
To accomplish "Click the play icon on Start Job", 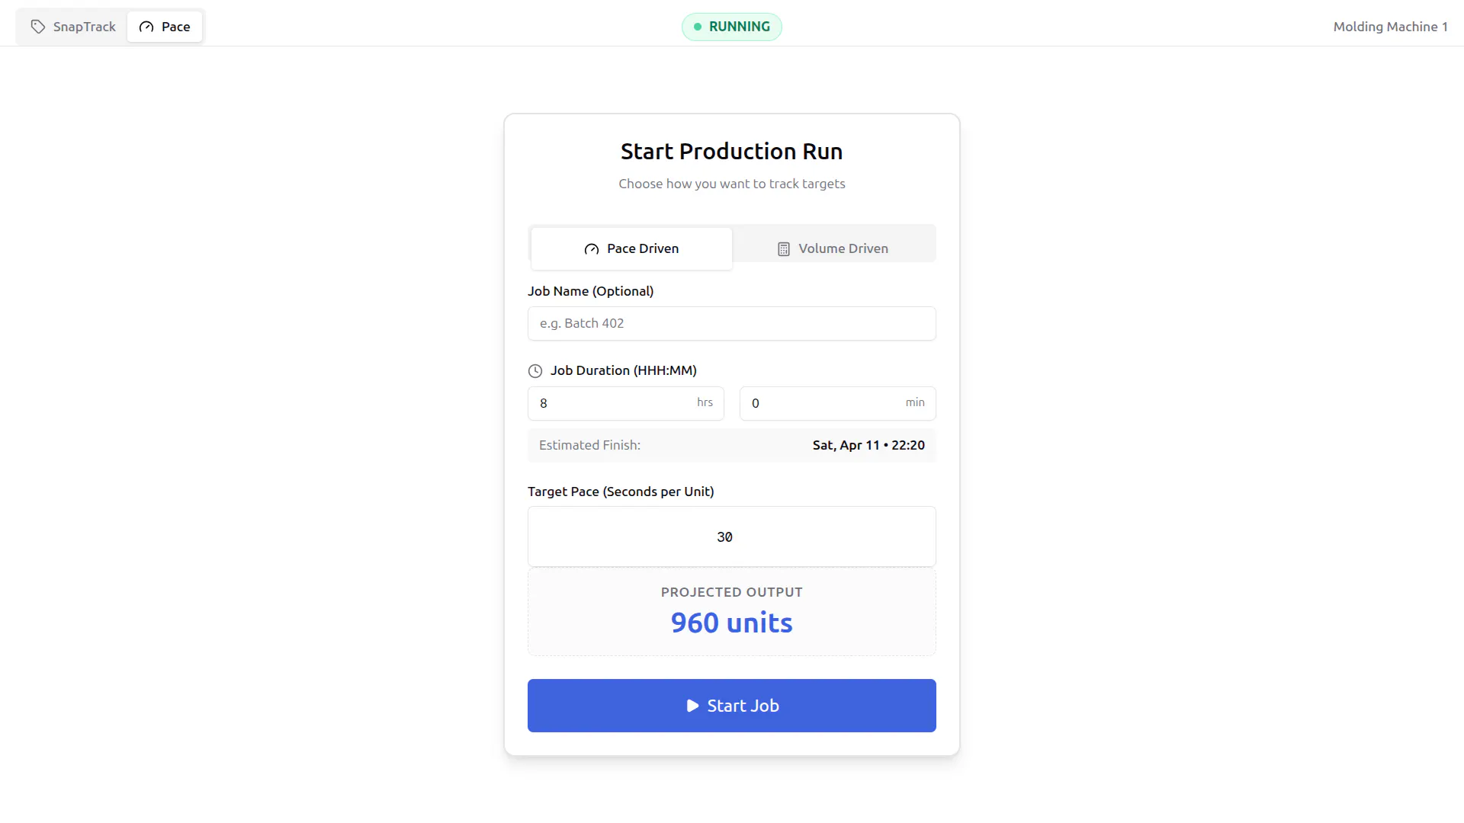I will (x=692, y=706).
